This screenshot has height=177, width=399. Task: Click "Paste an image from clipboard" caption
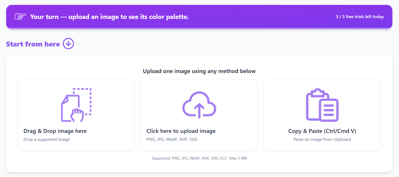pyautogui.click(x=322, y=139)
